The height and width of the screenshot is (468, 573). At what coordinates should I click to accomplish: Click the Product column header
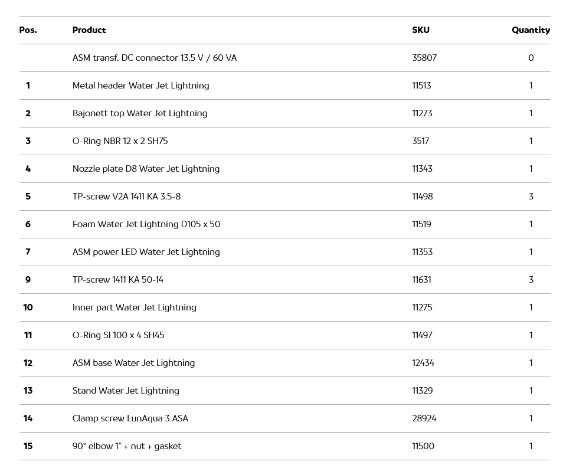tap(89, 30)
